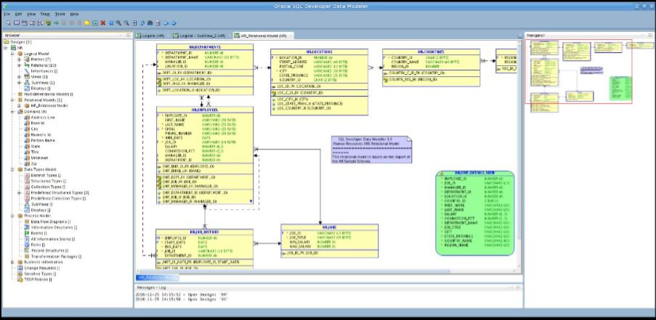Click the Data Flow Diagrams folder icon

[27, 222]
